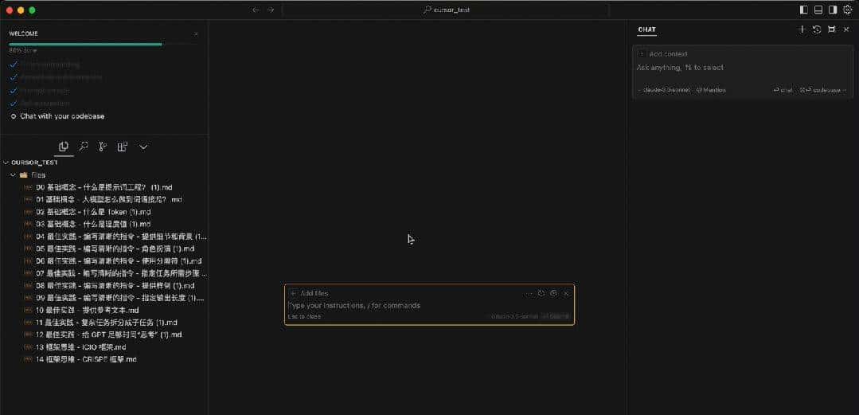Send with the codebase button
859x415 pixels.
pos(823,90)
